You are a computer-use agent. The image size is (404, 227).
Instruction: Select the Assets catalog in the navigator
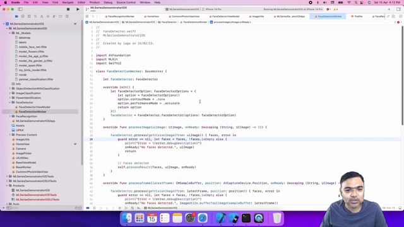(20, 125)
